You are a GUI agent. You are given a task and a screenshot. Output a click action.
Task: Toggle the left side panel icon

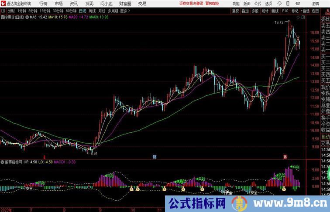point(3,11)
